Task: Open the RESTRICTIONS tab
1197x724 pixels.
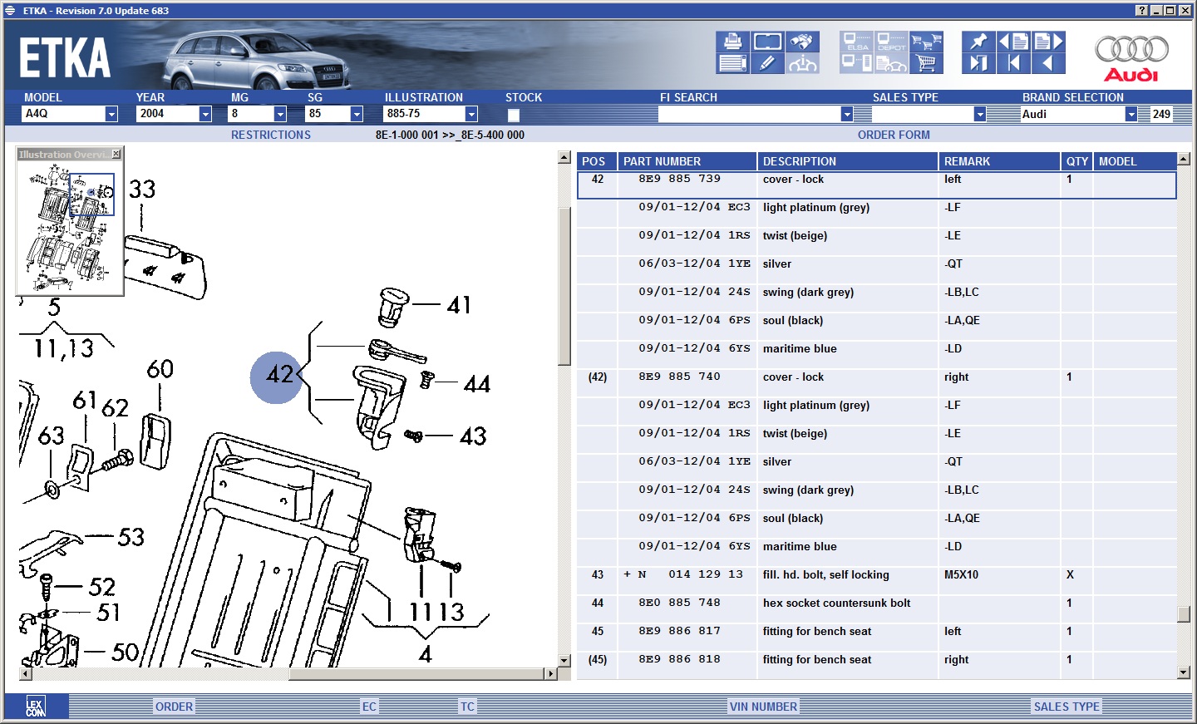Action: tap(270, 135)
